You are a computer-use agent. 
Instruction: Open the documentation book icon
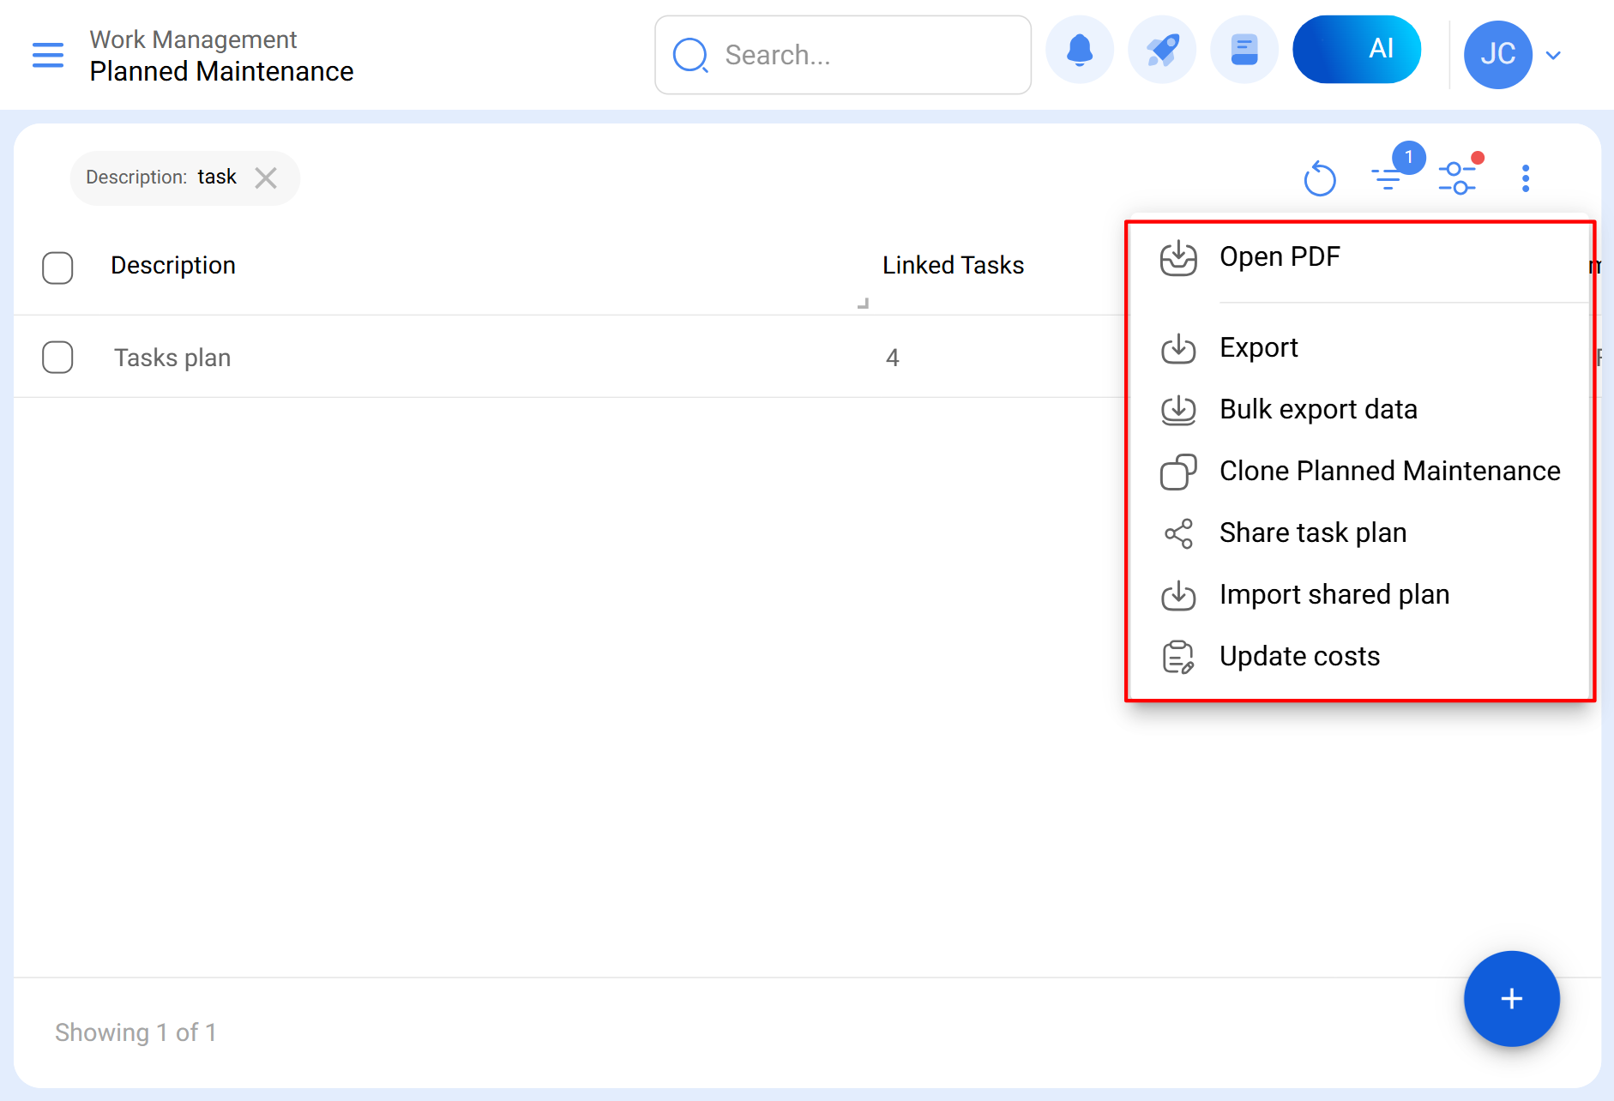pyautogui.click(x=1244, y=51)
